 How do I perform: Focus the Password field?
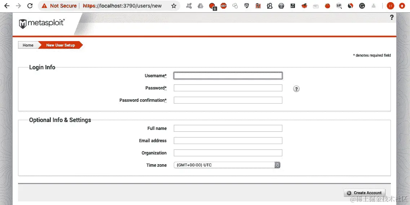pyautogui.click(x=228, y=88)
